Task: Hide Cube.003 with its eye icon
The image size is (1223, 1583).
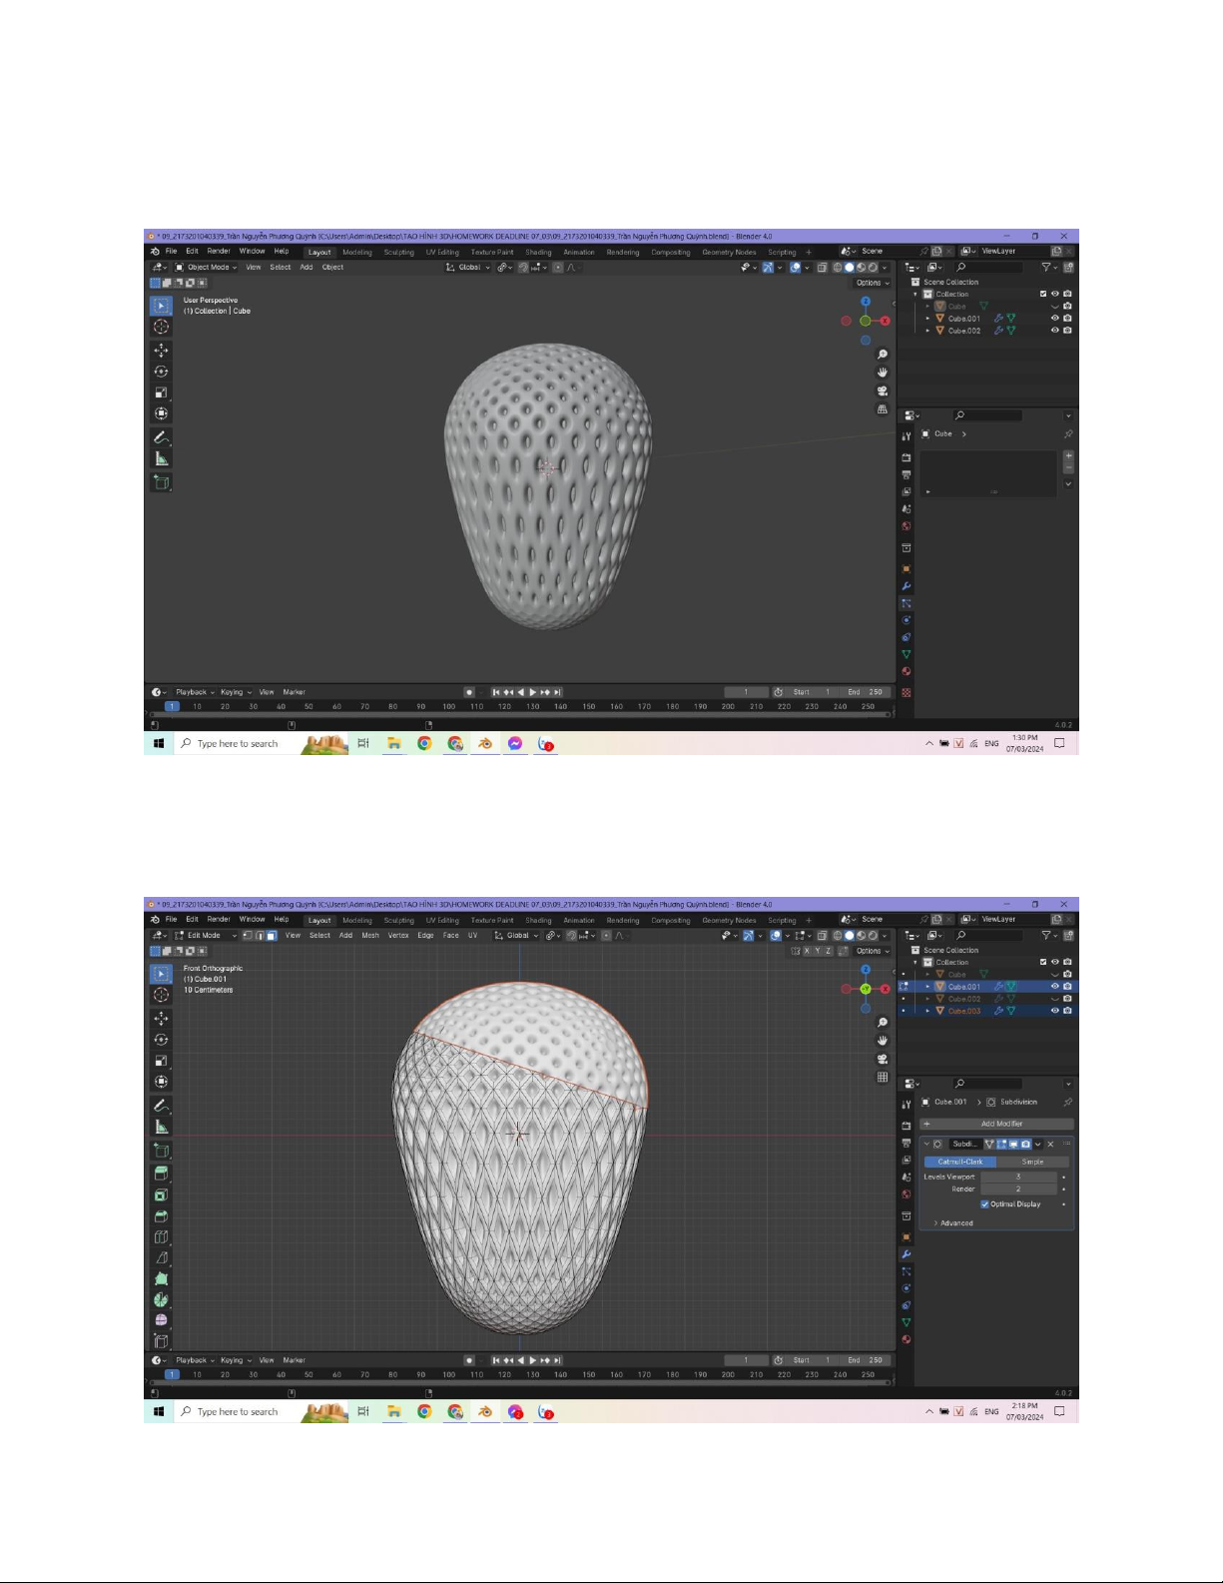Action: [x=1054, y=1011]
